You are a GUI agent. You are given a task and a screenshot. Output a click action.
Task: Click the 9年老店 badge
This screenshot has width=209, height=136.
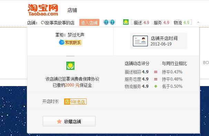tap(75, 102)
